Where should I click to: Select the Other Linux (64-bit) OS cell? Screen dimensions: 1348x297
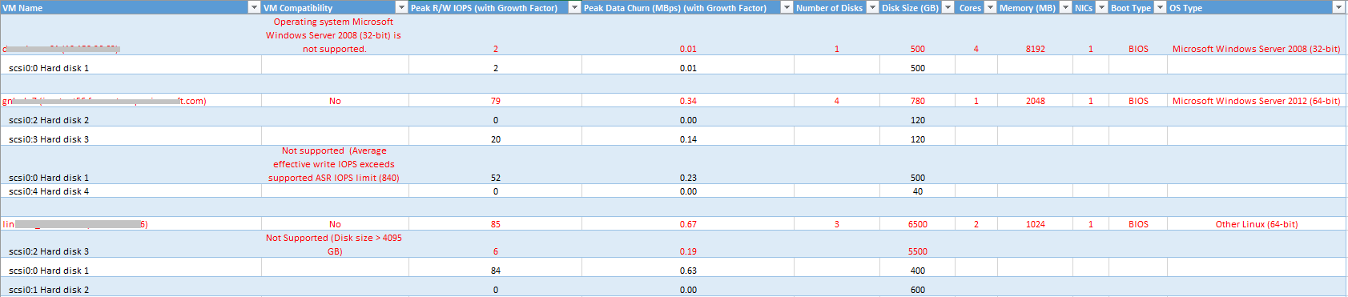(1256, 224)
